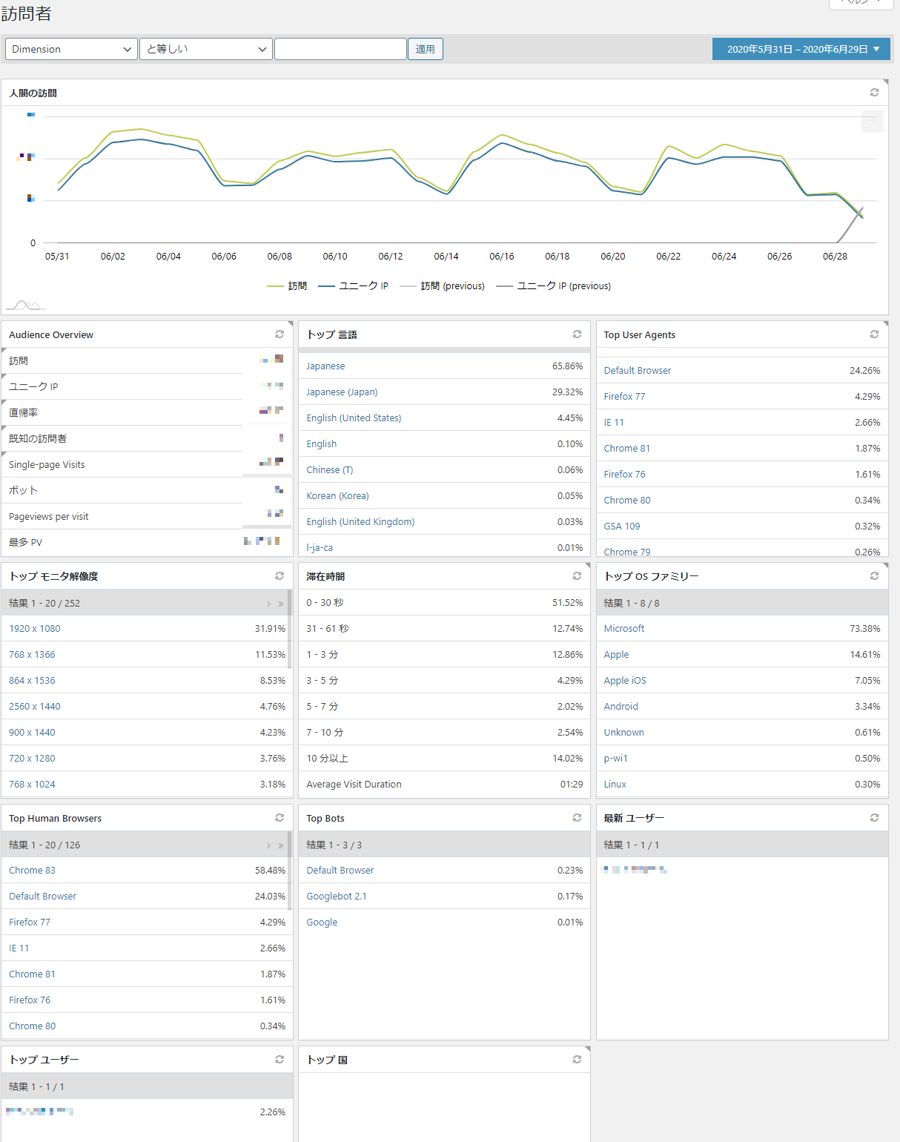The width and height of the screenshot is (900, 1142).
Task: Toggle 訪問 (previous) legend entry
Action: click(x=443, y=286)
